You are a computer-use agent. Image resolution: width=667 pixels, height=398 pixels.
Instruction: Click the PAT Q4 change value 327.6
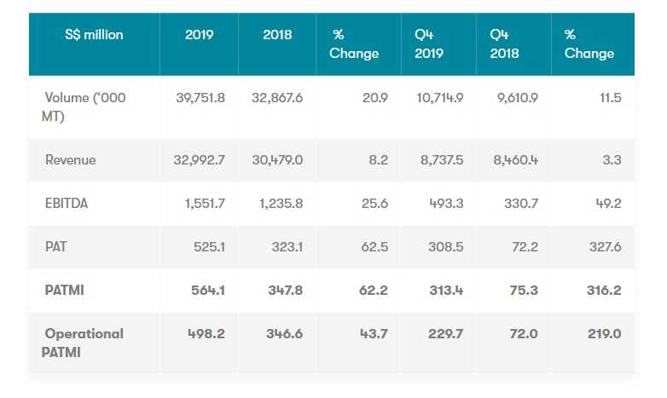pyautogui.click(x=604, y=247)
